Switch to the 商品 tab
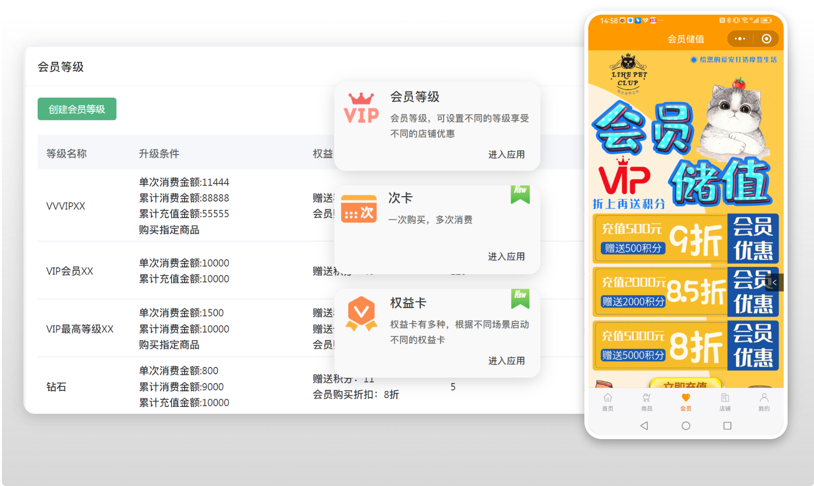This screenshot has width=814, height=486. pos(646,402)
